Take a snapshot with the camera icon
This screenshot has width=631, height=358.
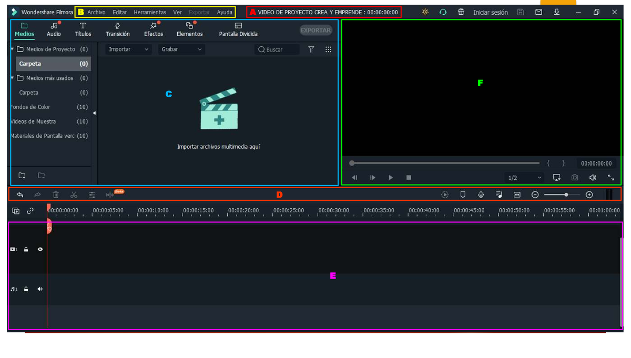575,178
